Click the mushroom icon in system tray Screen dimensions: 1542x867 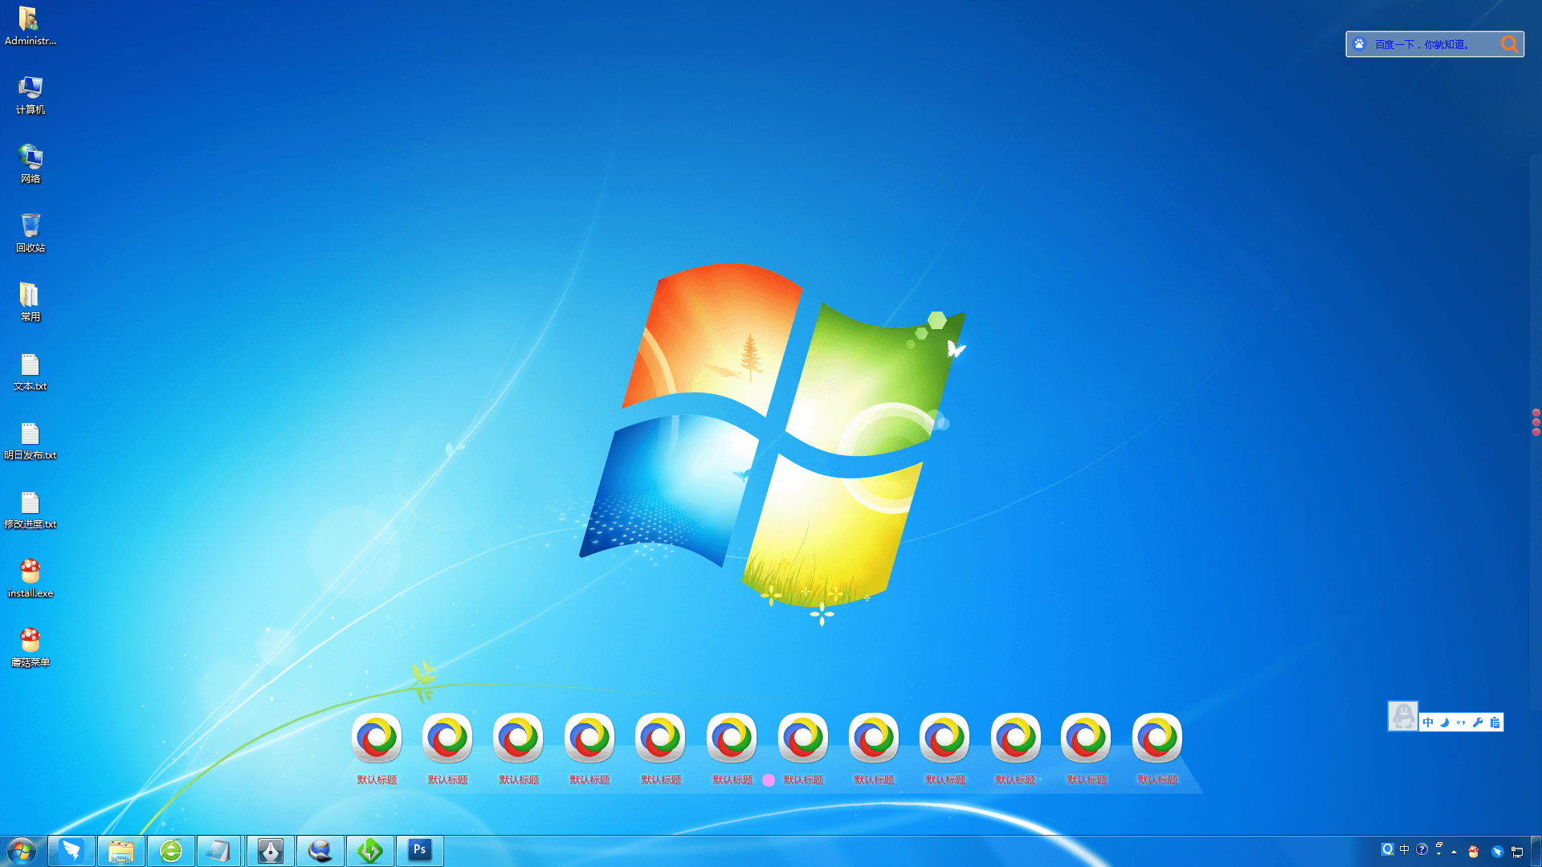pos(1473,851)
